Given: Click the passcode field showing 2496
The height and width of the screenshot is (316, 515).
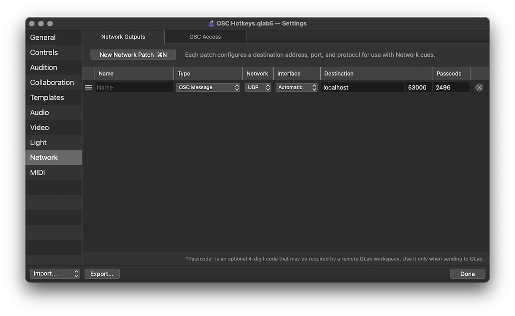Looking at the screenshot, I should (451, 87).
